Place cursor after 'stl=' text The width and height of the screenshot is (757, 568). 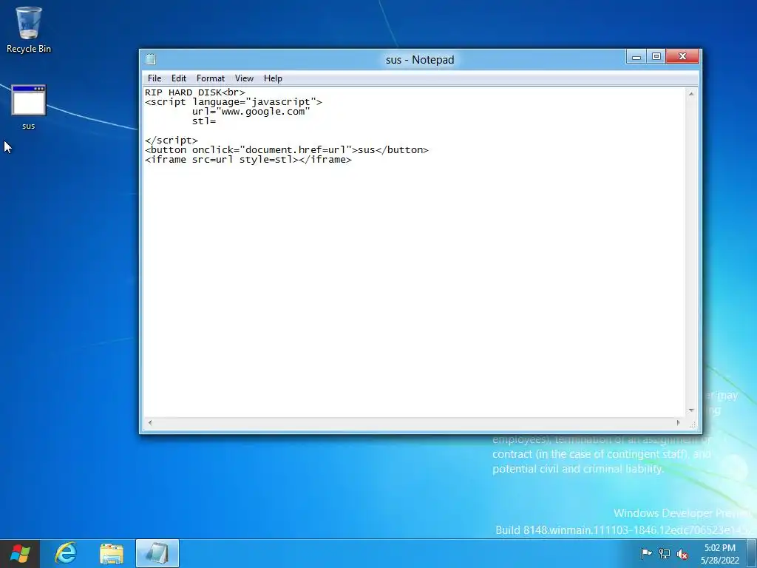point(217,121)
